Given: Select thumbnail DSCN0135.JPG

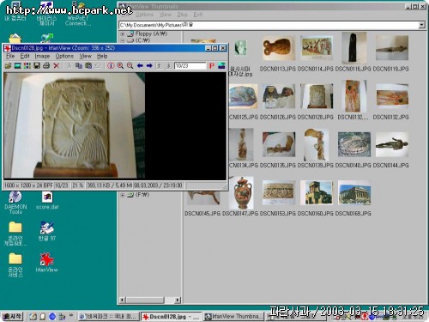Looking at the screenshot, I should click(x=279, y=144).
